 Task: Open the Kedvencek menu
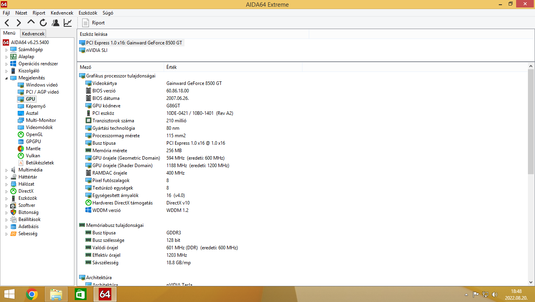click(x=62, y=13)
